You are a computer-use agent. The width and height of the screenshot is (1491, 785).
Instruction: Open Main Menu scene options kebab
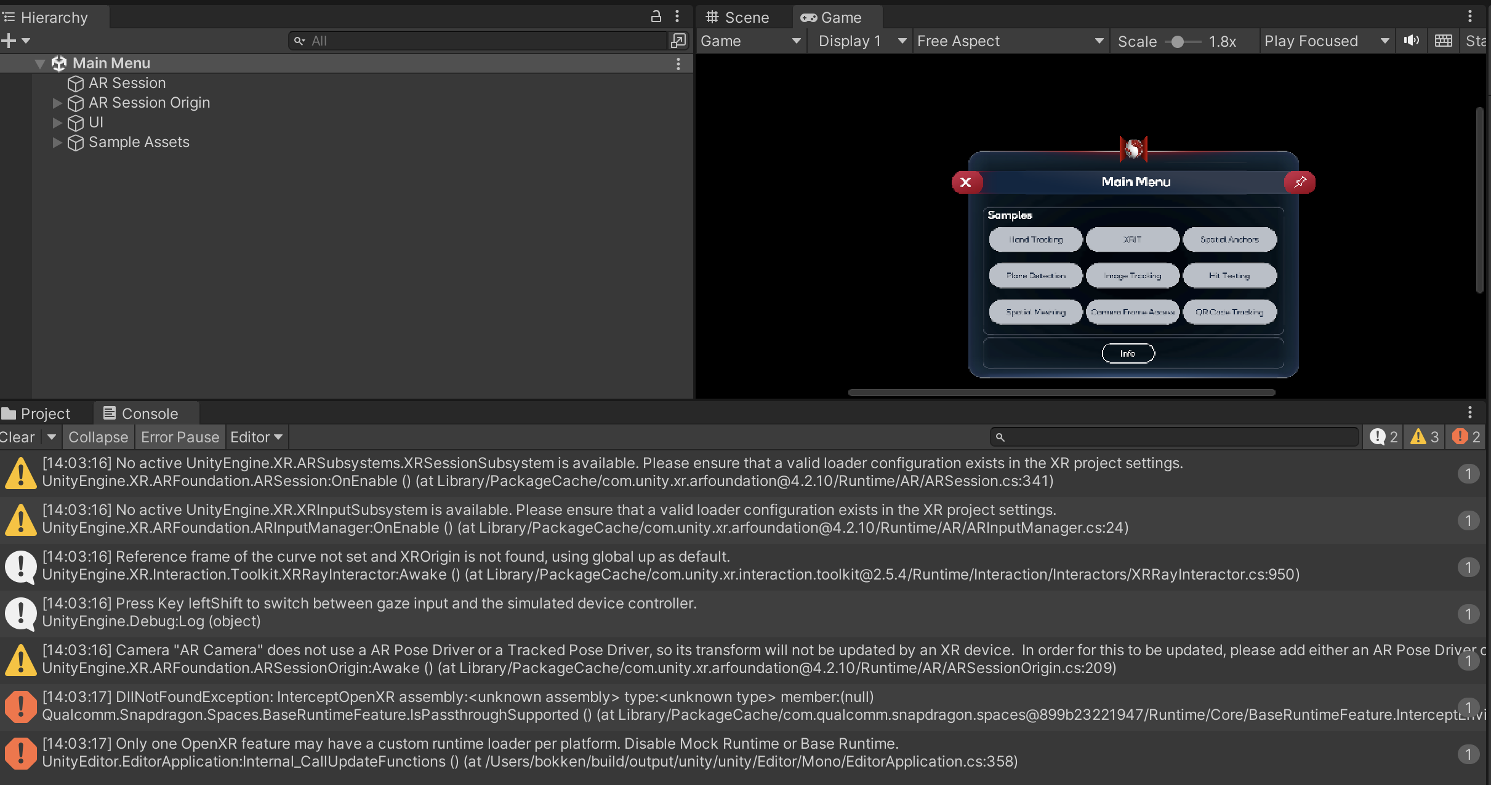point(678,63)
